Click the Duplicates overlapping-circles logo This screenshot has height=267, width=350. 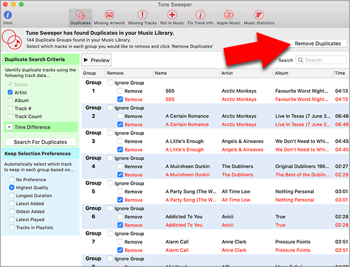point(12,40)
